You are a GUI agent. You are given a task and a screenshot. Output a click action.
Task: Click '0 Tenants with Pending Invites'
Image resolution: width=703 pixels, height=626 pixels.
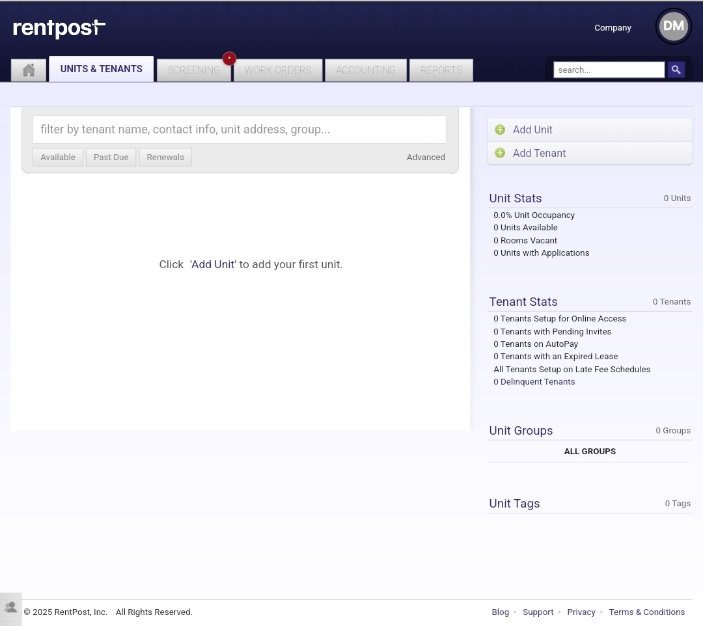click(x=553, y=332)
